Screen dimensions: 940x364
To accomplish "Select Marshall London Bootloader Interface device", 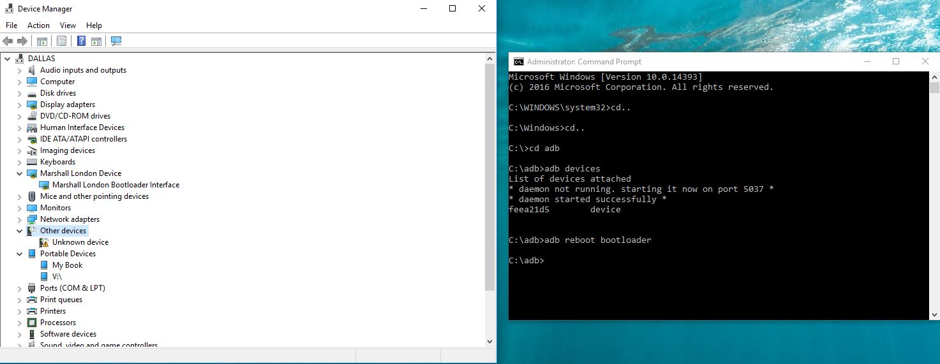I will [x=116, y=185].
